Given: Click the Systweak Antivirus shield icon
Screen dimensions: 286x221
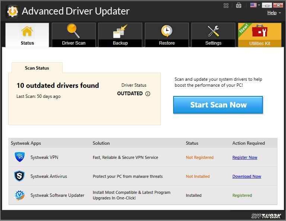Looking at the screenshot, I should click(19, 176).
